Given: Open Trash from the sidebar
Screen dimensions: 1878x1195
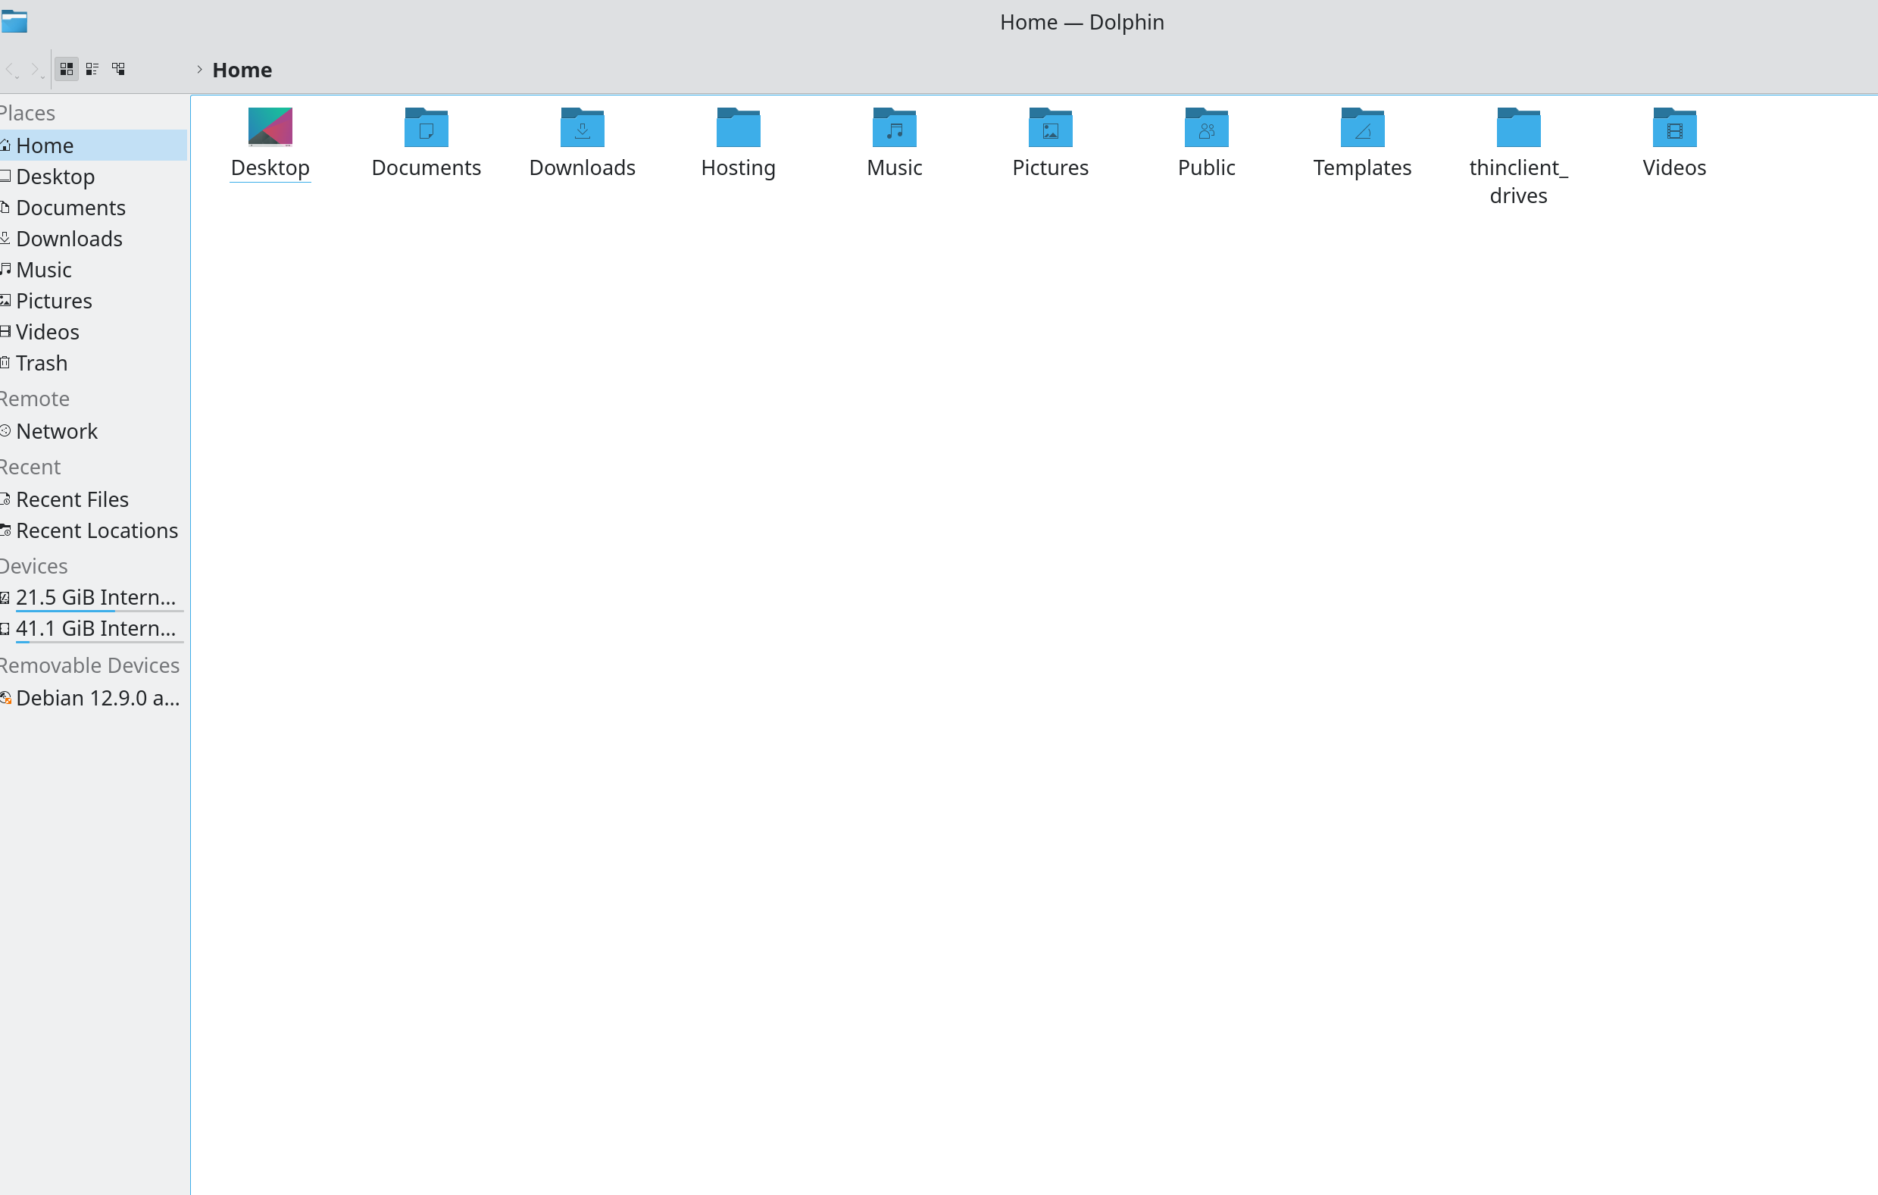Looking at the screenshot, I should click(93, 364).
